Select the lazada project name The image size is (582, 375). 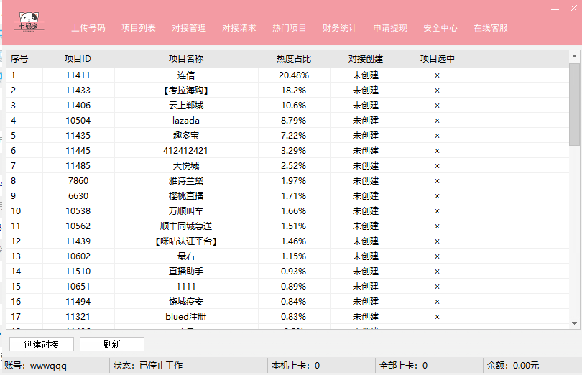pos(186,121)
